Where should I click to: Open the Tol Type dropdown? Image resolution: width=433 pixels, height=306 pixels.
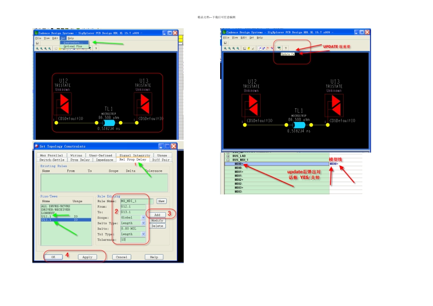coord(144,234)
